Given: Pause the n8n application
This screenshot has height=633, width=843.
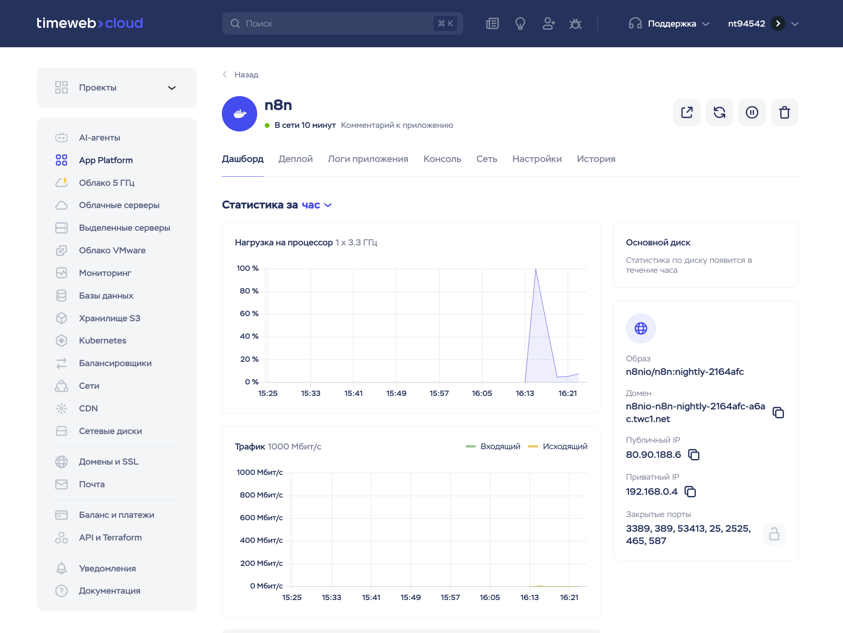Looking at the screenshot, I should [x=752, y=112].
